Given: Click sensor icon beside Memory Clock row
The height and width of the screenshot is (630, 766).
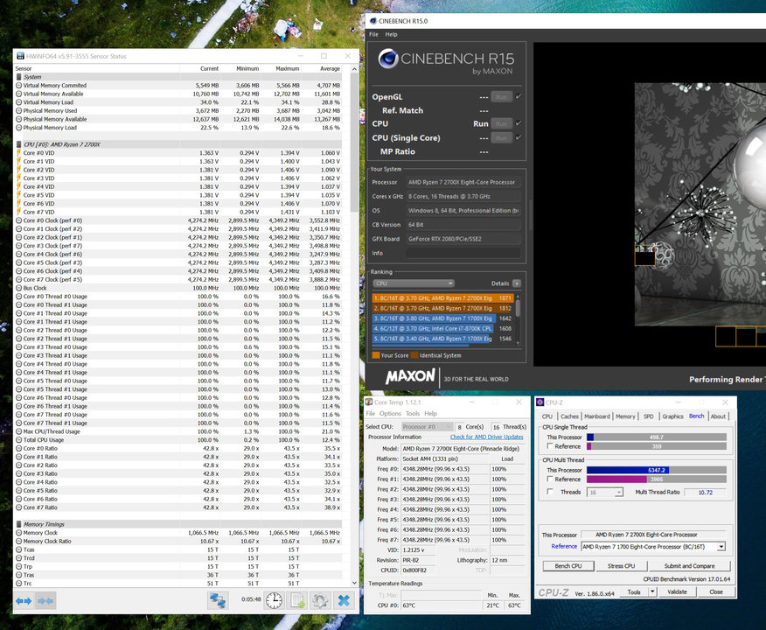Looking at the screenshot, I should point(19,533).
